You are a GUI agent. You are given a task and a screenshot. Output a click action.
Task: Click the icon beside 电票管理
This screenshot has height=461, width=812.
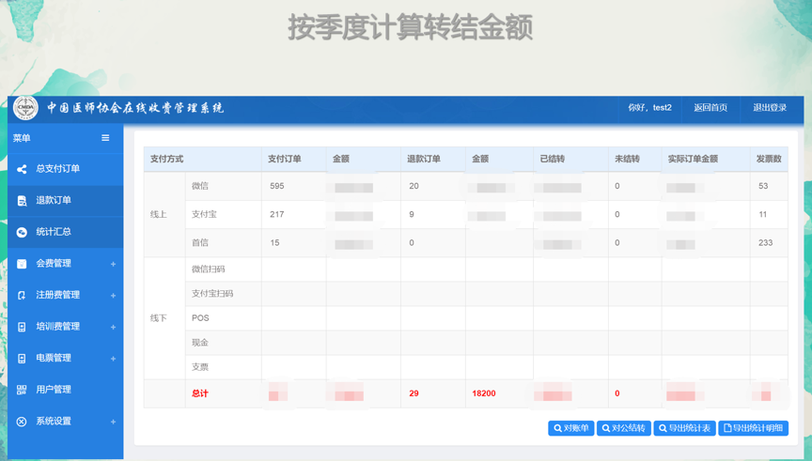point(22,359)
